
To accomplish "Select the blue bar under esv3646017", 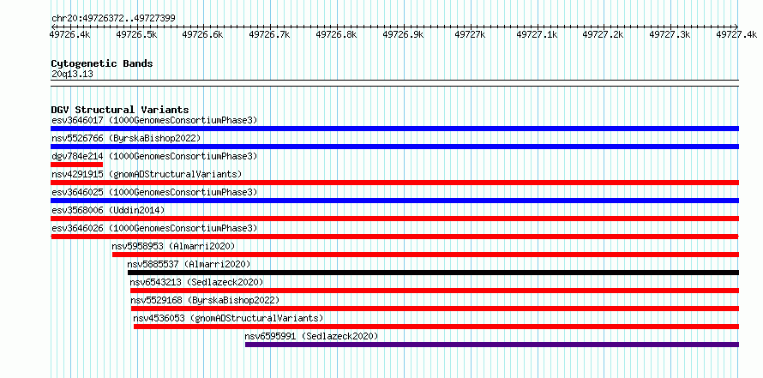I will 394,129.
